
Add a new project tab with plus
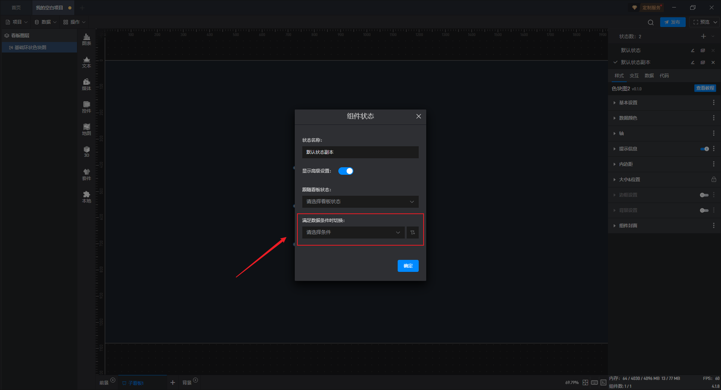tap(82, 7)
